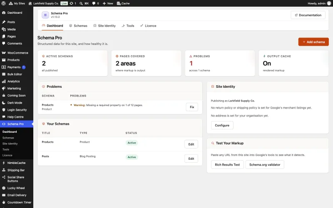333x208 pixels.
Task: Click the Schema Pro plugin logo icon
Action: 45,15
